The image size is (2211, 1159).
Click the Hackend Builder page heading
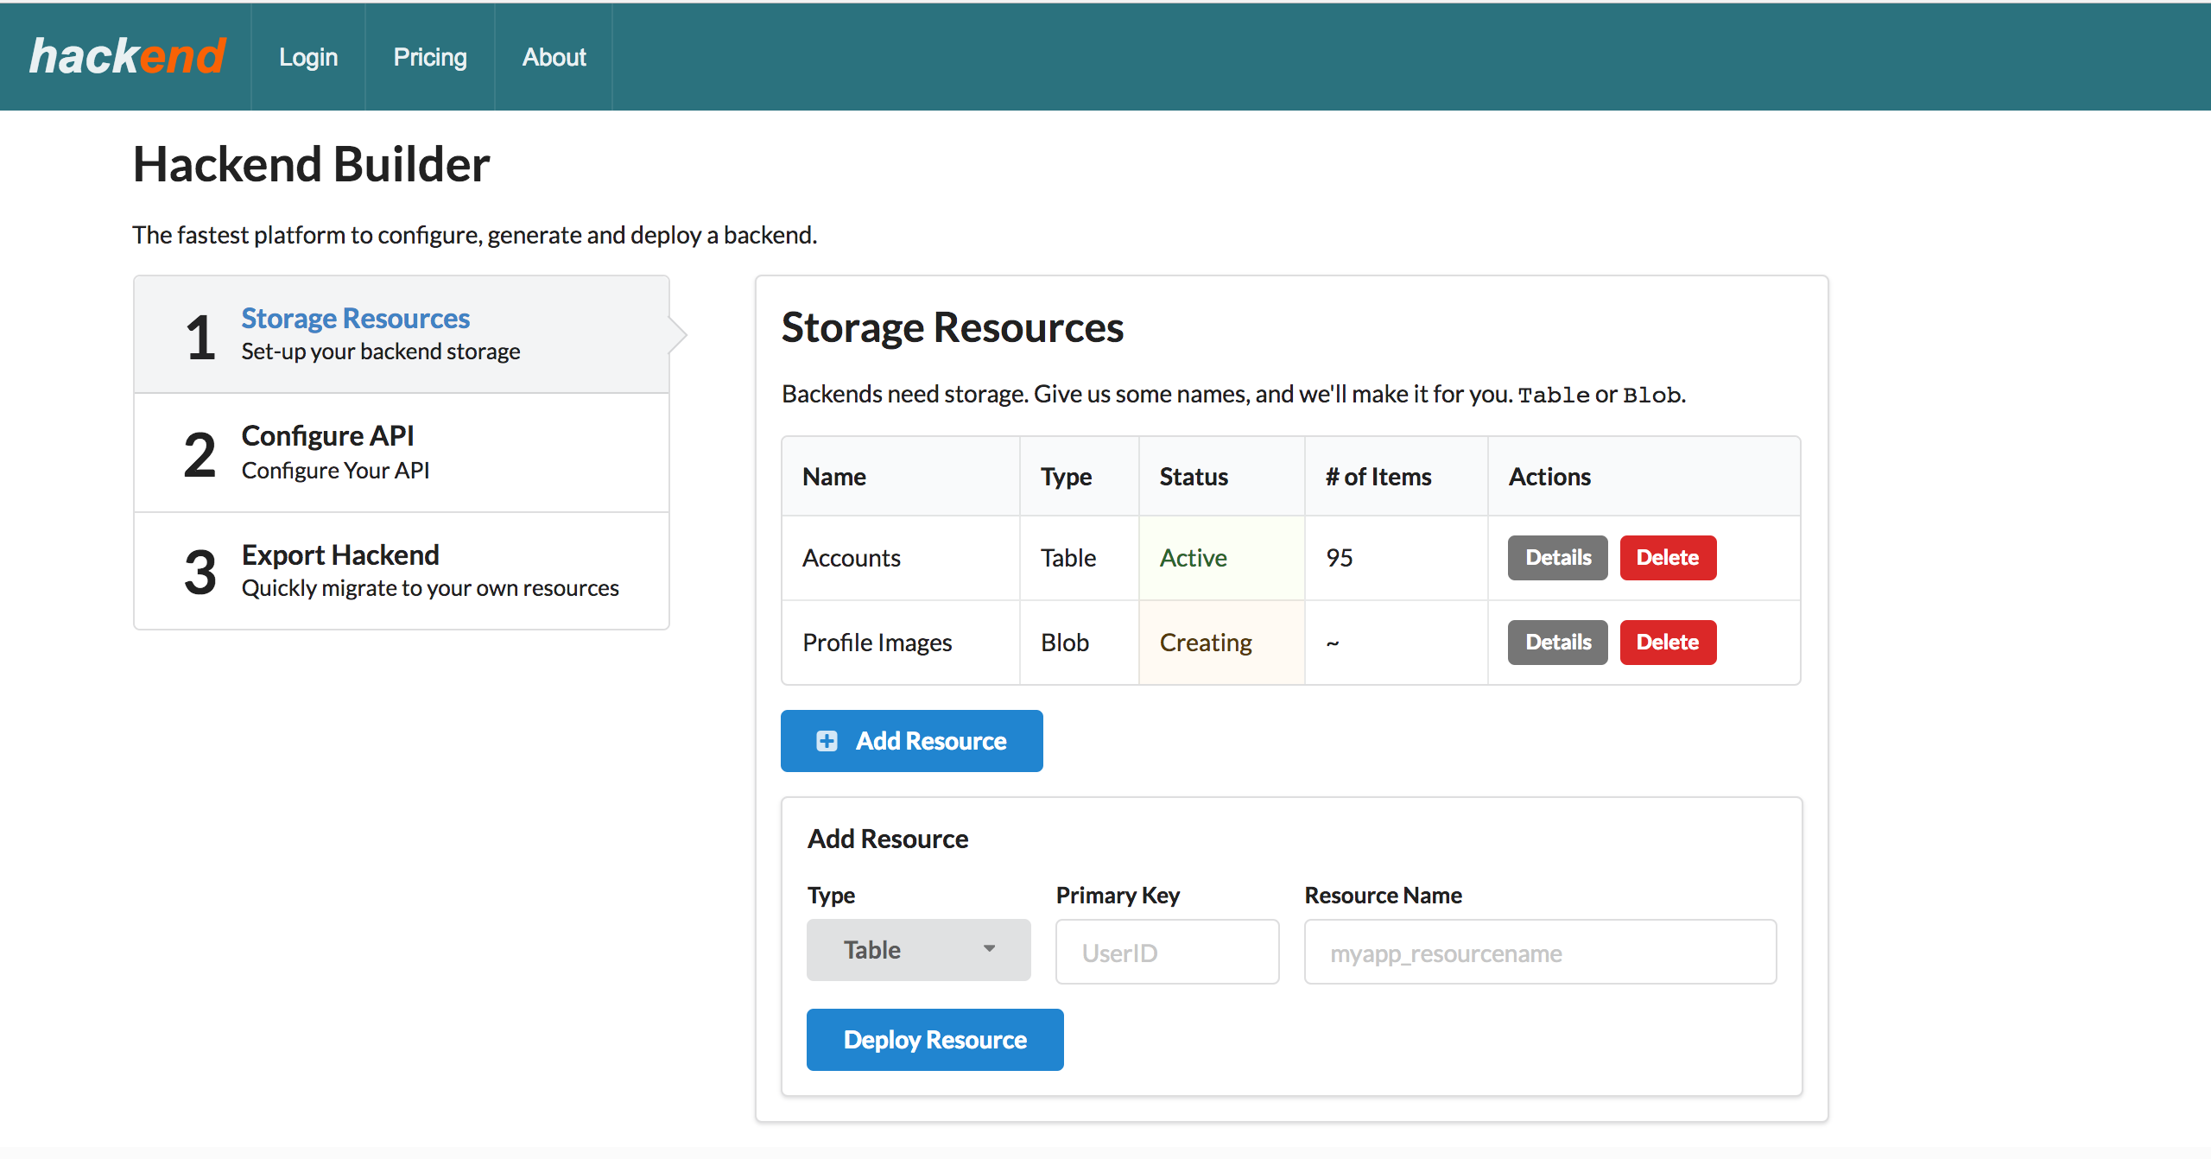point(311,164)
